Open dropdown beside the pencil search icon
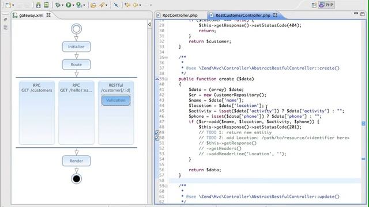This screenshot has height=207, width=369. click(106, 5)
